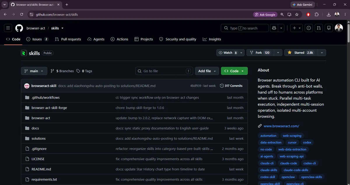Image resolution: width=350 pixels, height=185 pixels.
Task: Open www.browseract.com website link
Action: (281, 126)
